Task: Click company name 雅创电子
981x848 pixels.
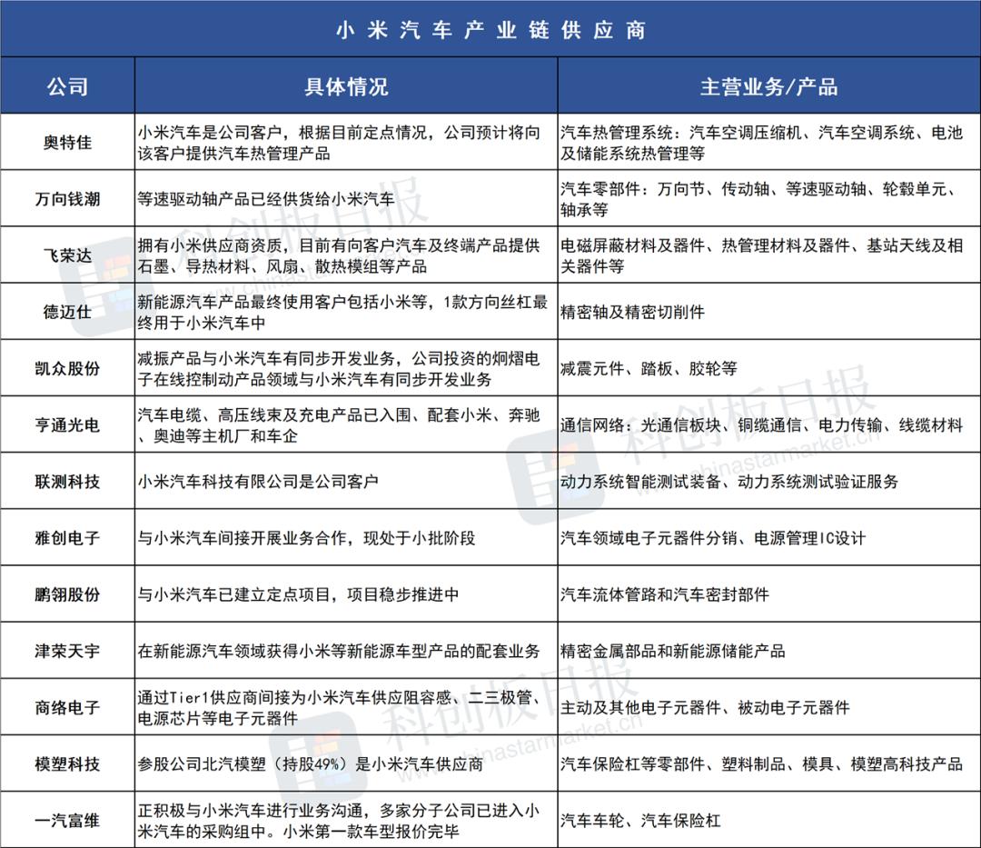Action: [67, 537]
